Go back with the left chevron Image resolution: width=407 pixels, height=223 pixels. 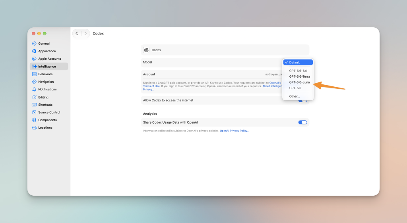click(77, 33)
